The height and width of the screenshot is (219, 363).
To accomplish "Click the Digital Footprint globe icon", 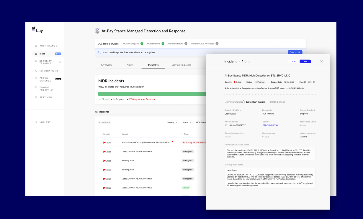I will pos(36,87).
